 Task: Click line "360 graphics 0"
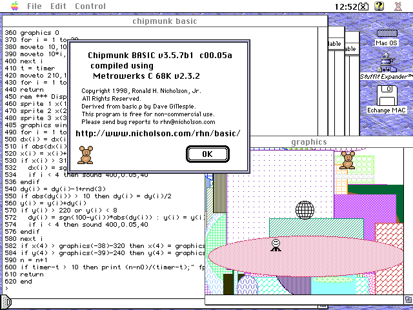click(x=32, y=33)
